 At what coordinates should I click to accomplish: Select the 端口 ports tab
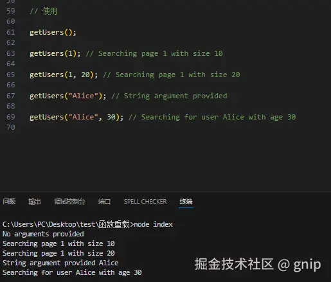(104, 202)
